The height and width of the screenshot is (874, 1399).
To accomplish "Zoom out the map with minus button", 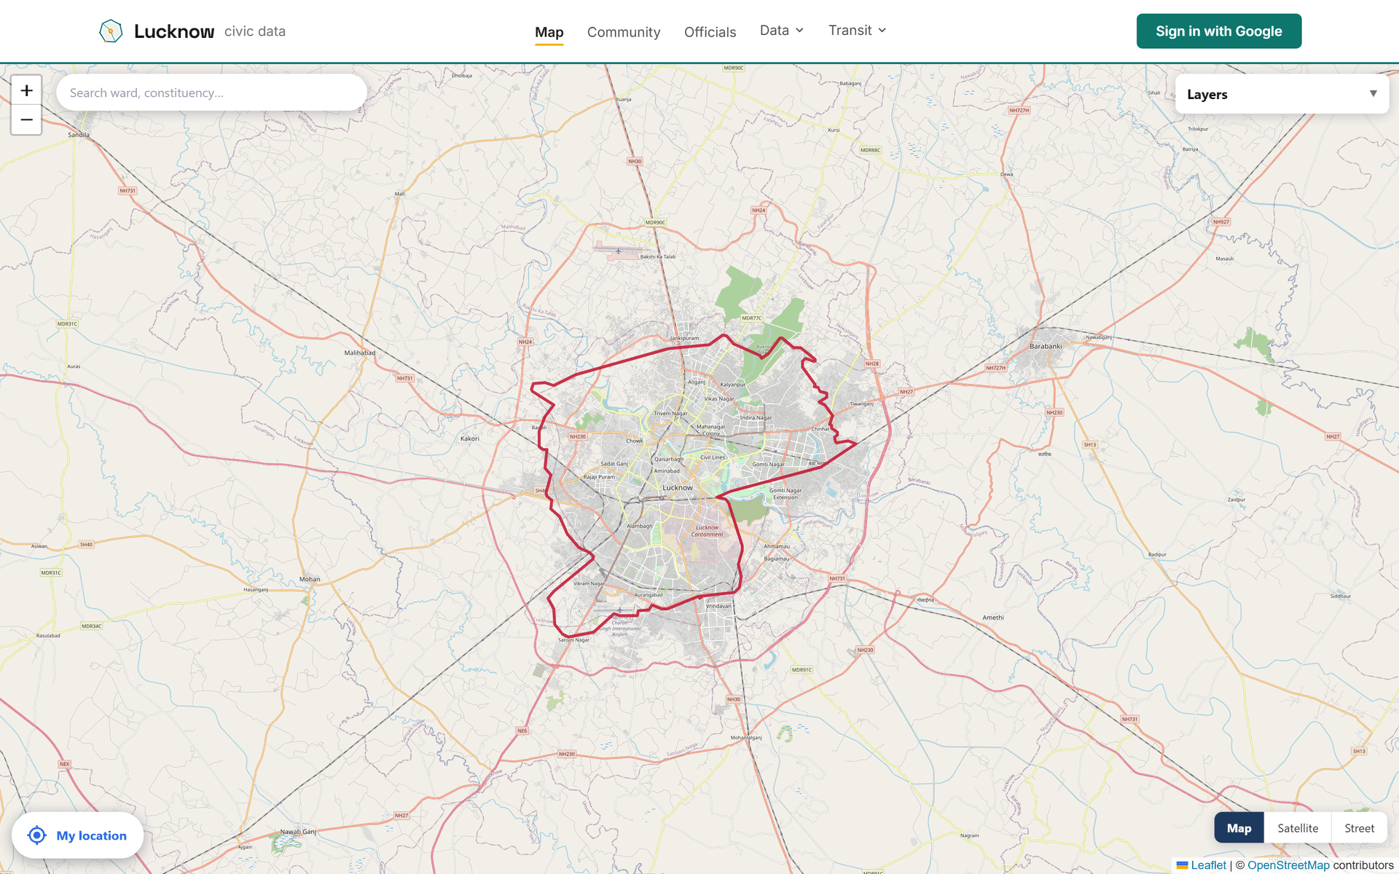I will click(x=26, y=120).
